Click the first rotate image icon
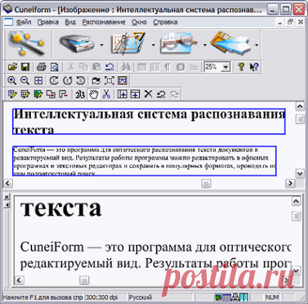The height and width of the screenshot is (304, 308). click(54, 80)
